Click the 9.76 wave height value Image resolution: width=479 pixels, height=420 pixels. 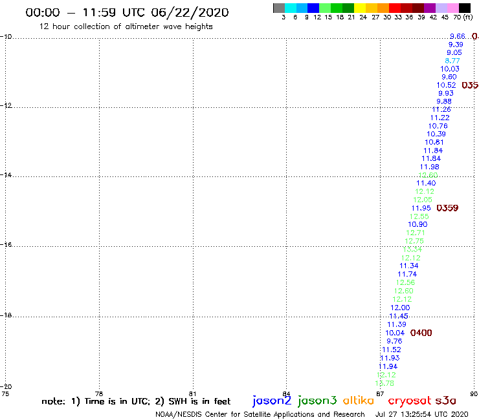pyautogui.click(x=394, y=341)
